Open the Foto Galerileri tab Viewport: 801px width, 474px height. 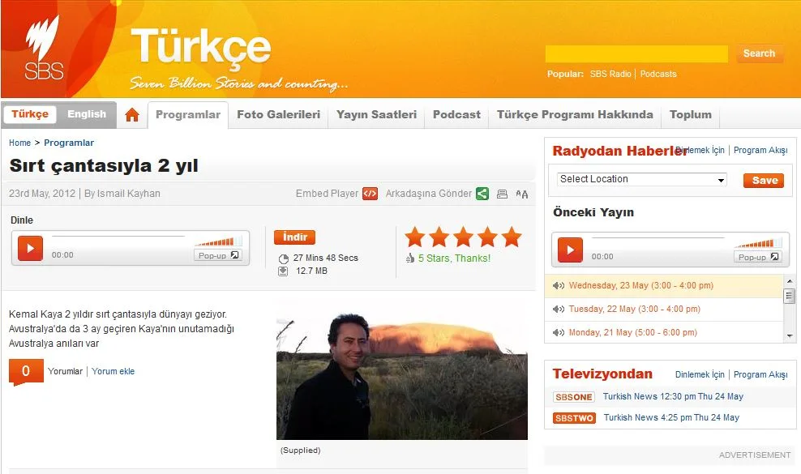coord(278,114)
